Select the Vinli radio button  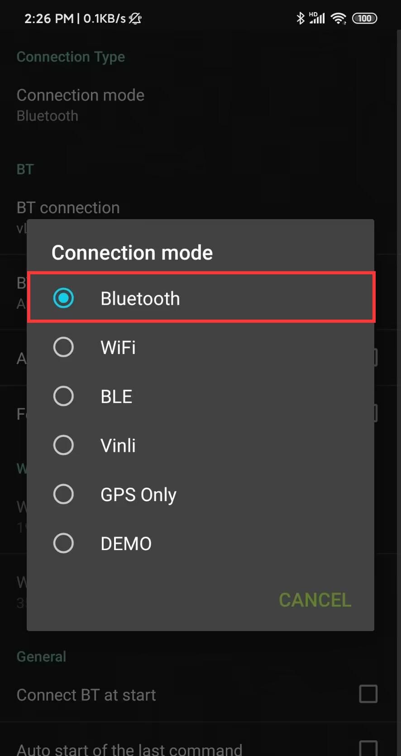63,445
